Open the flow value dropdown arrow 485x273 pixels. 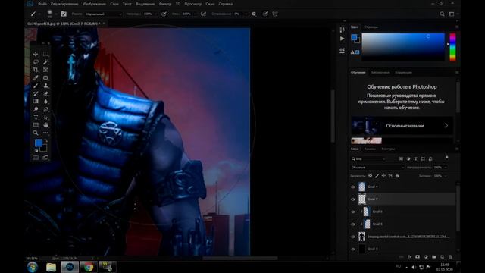(x=195, y=14)
